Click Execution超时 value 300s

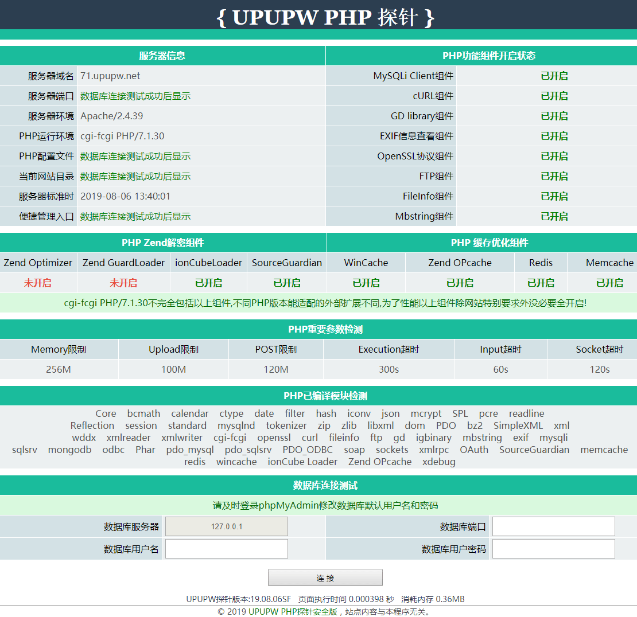pyautogui.click(x=389, y=369)
